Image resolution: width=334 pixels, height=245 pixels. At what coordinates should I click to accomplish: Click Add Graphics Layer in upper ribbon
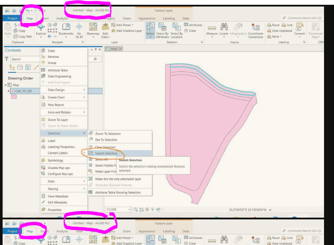[127, 31]
